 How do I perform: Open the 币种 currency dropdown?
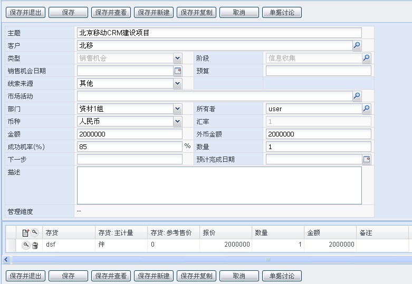coord(177,121)
